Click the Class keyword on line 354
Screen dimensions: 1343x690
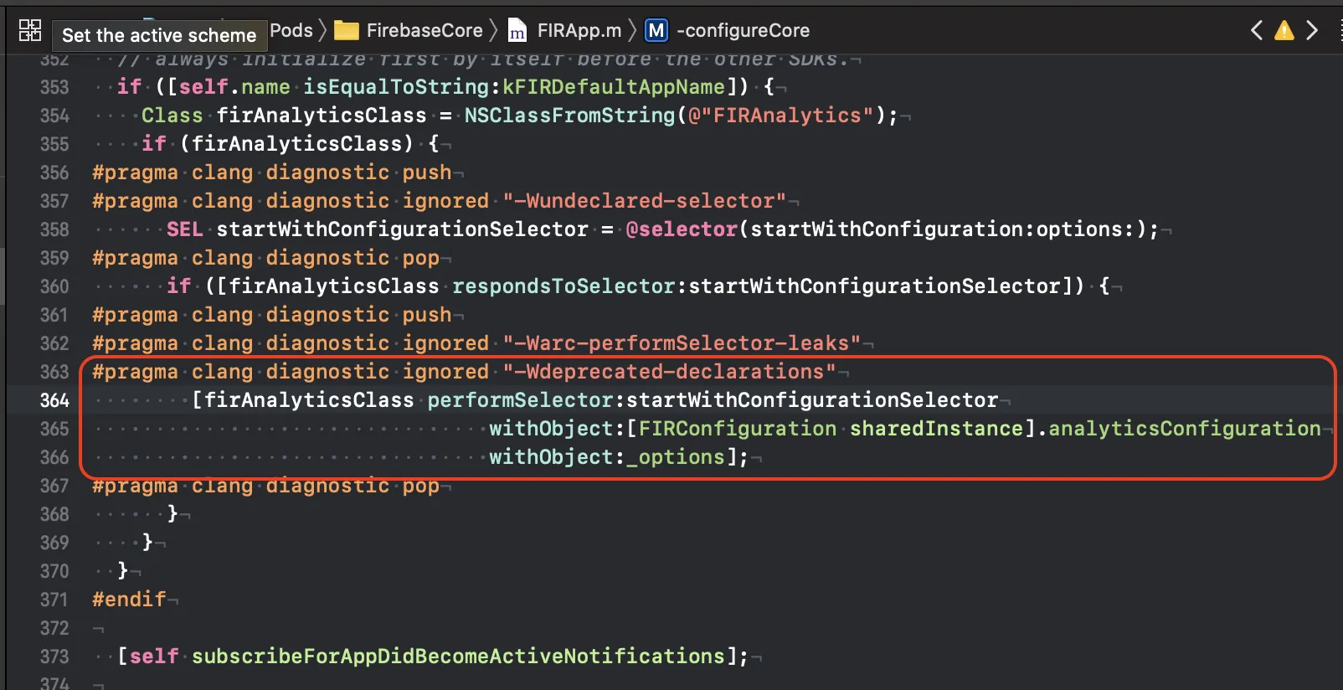pyautogui.click(x=172, y=116)
